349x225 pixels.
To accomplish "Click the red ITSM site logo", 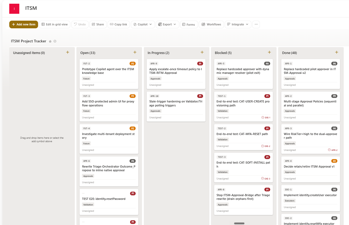I will [x=14, y=9].
